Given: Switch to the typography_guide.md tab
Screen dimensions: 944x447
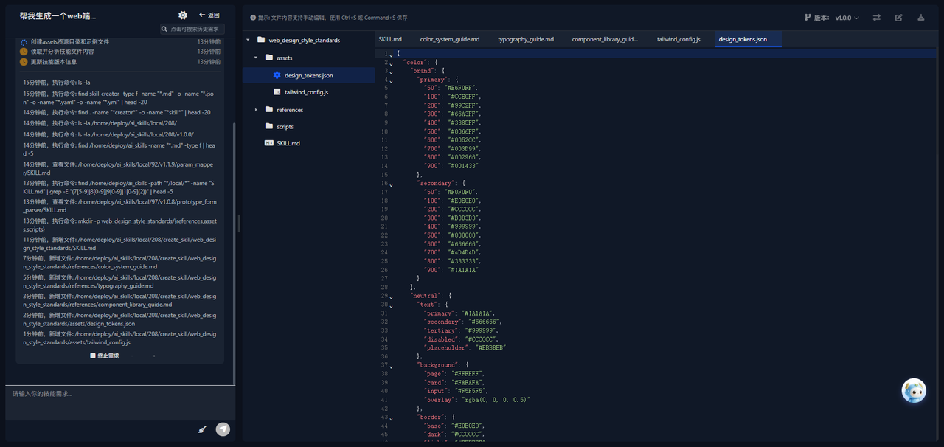Looking at the screenshot, I should [526, 39].
